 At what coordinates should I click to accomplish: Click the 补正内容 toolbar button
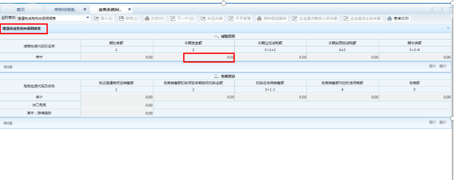(x=212, y=19)
